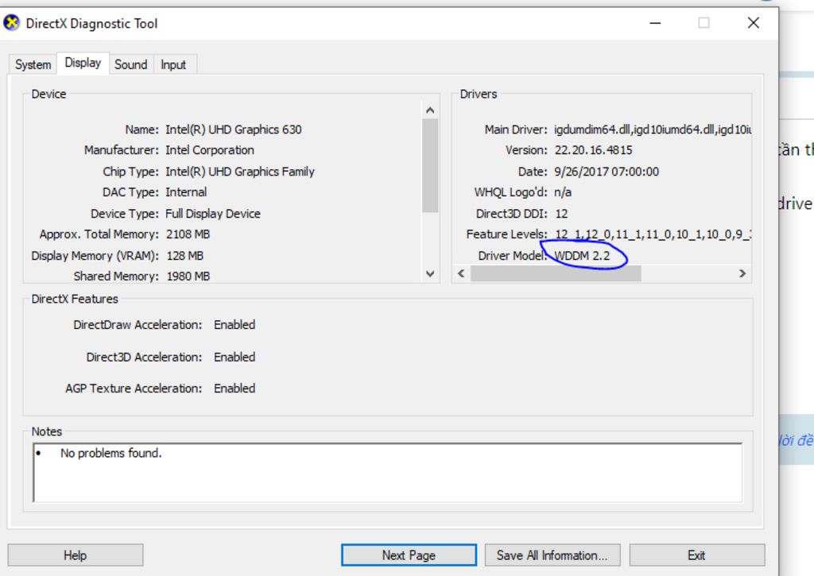The image size is (814, 576).
Task: Minimize the DirectX Diagnostic Tool window
Action: pyautogui.click(x=655, y=23)
